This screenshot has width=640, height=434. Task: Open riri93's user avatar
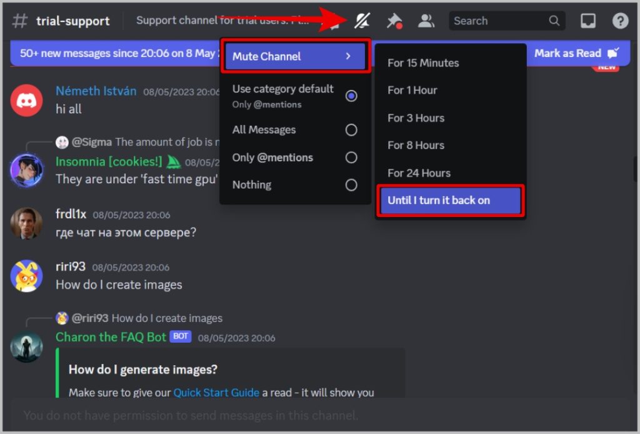click(27, 276)
